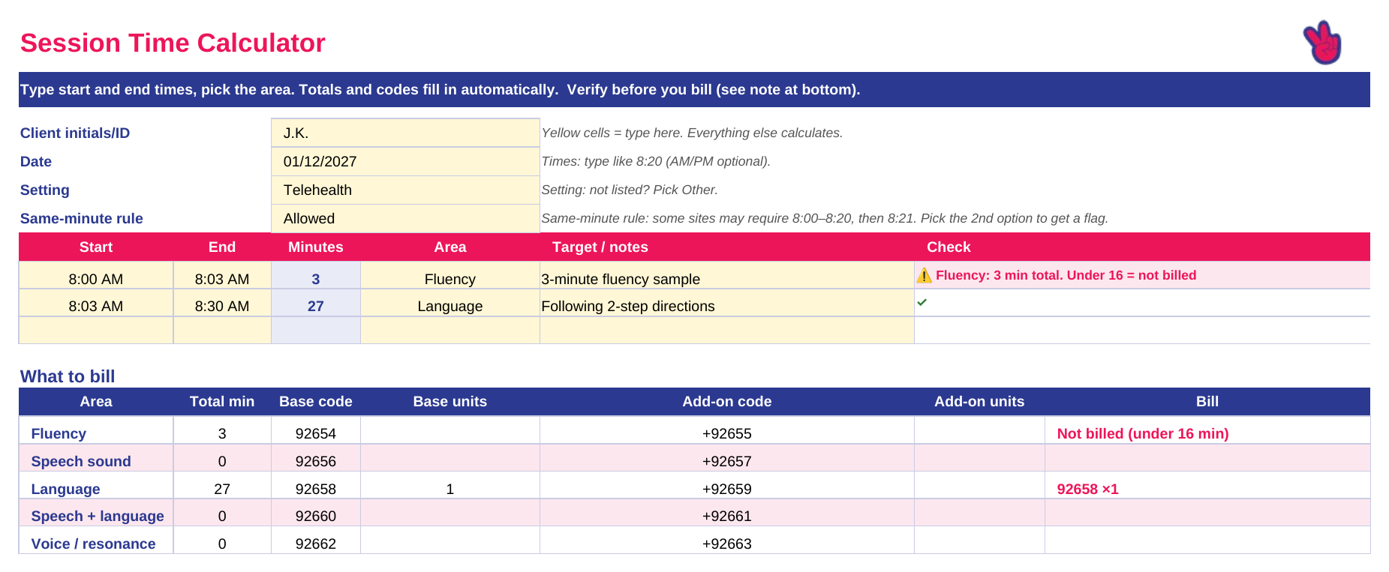This screenshot has width=1389, height=572.
Task: Click the blue instruction banner text
Action: pyautogui.click(x=440, y=89)
